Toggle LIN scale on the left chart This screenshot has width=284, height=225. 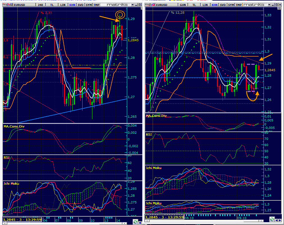click(63, 5)
